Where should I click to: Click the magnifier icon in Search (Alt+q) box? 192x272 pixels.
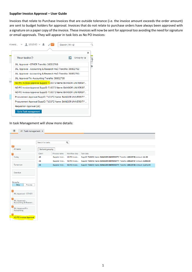(92, 45)
